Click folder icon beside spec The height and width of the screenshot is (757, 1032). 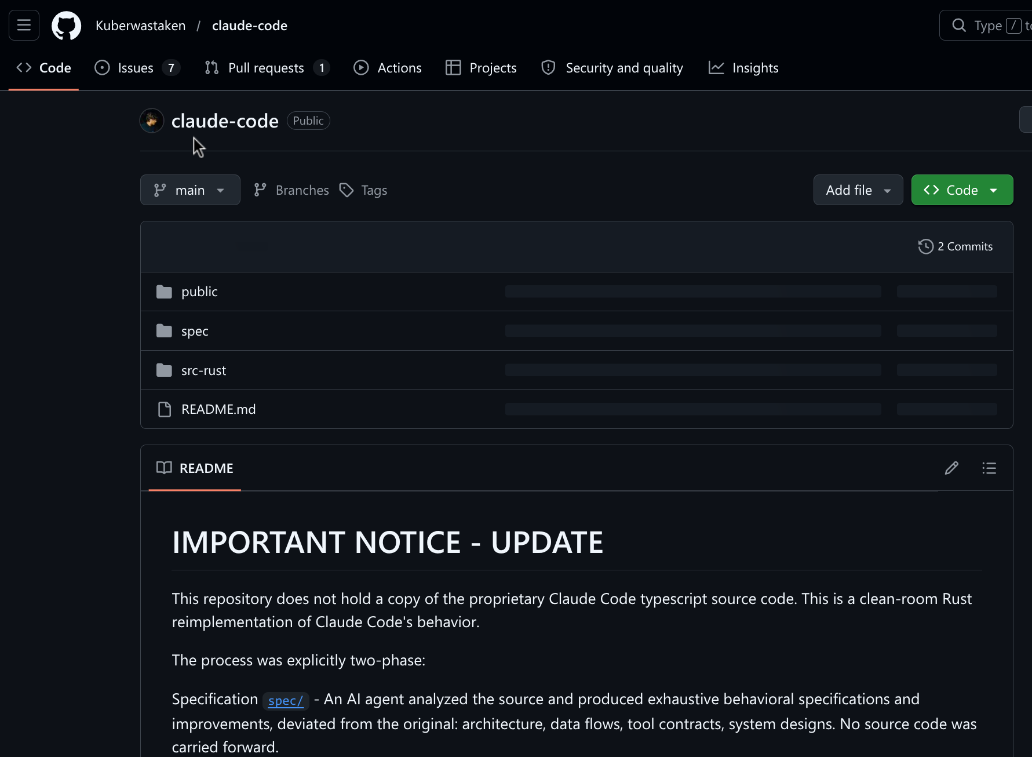(x=164, y=331)
